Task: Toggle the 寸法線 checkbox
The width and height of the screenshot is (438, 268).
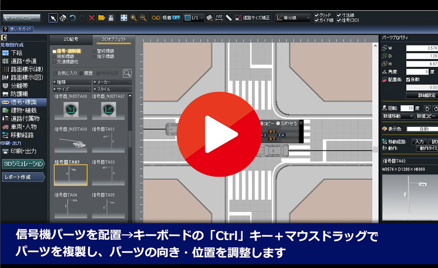Action: [339, 15]
